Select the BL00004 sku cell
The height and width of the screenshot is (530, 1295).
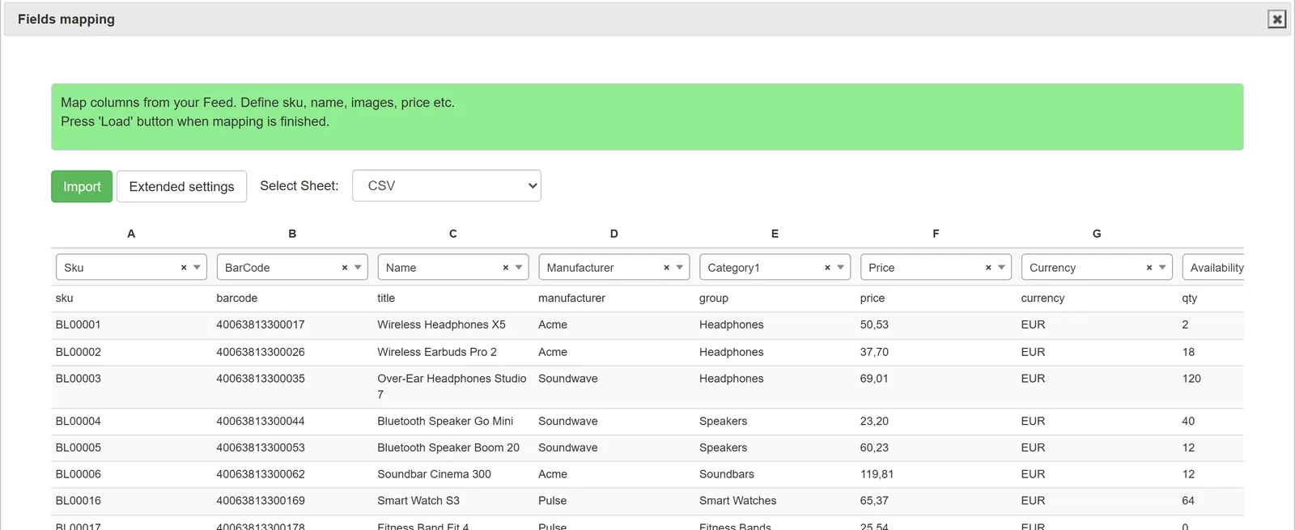tap(79, 421)
